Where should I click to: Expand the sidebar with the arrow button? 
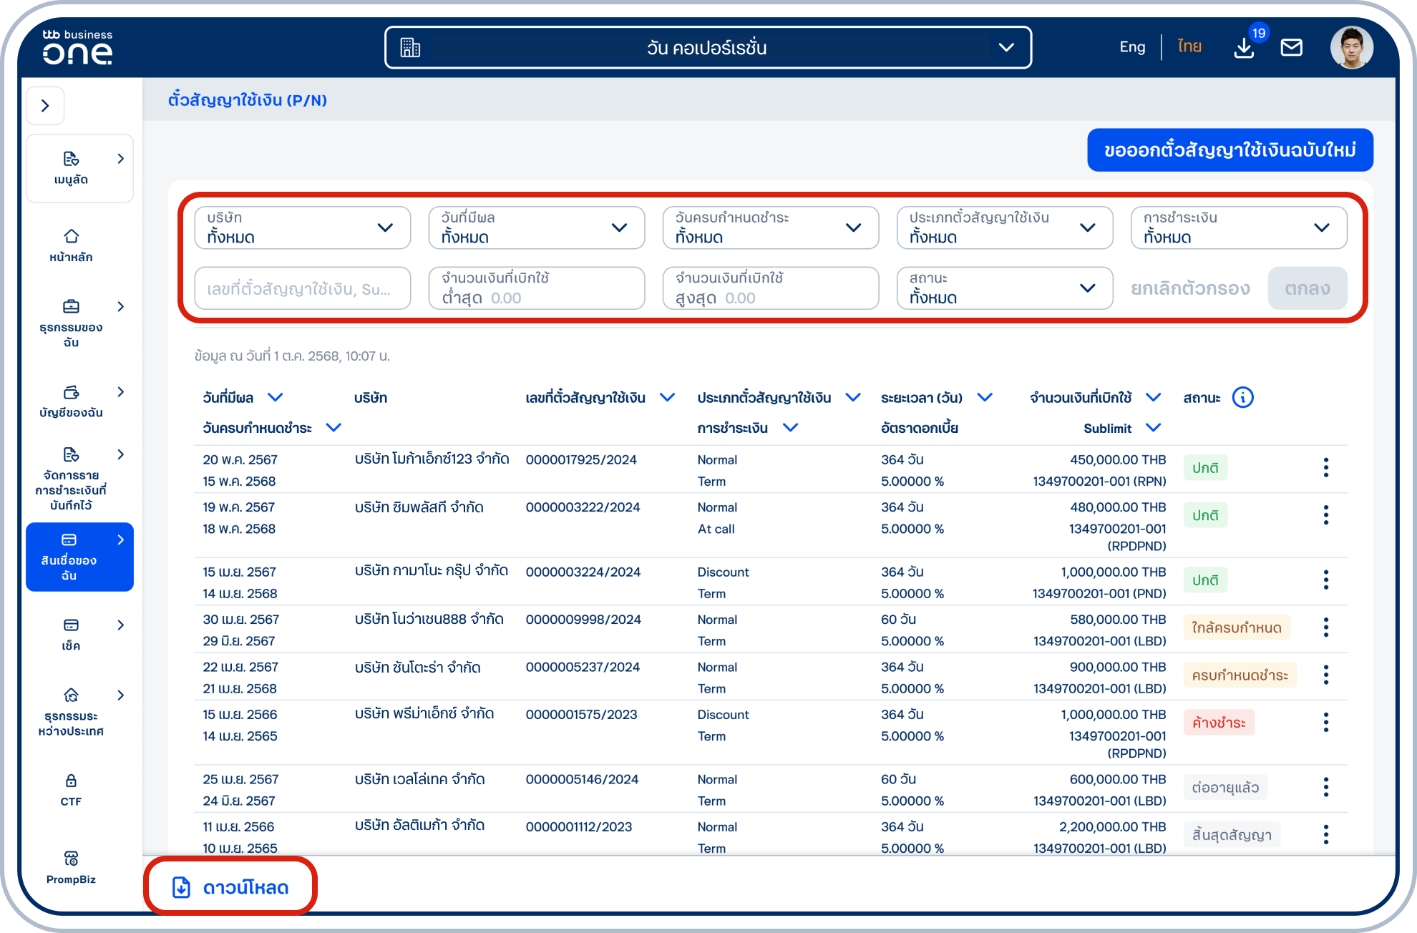46,106
